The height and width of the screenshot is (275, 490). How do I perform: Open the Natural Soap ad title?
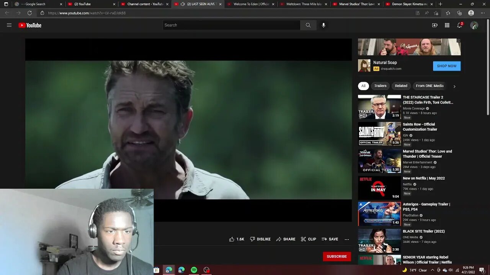[x=385, y=63]
